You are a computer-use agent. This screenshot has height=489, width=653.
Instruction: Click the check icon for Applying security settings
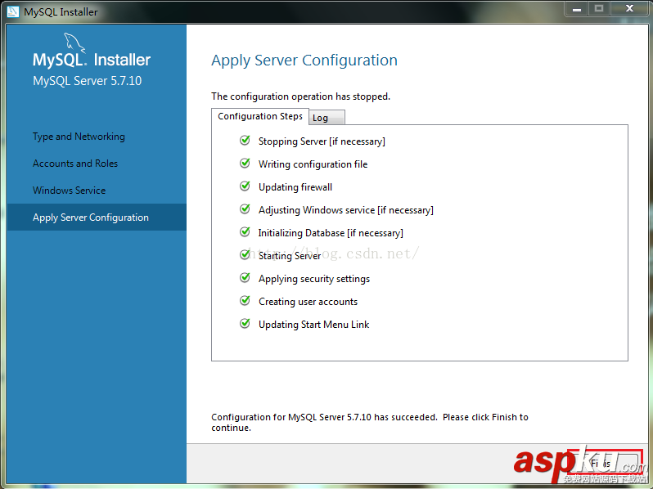(245, 277)
